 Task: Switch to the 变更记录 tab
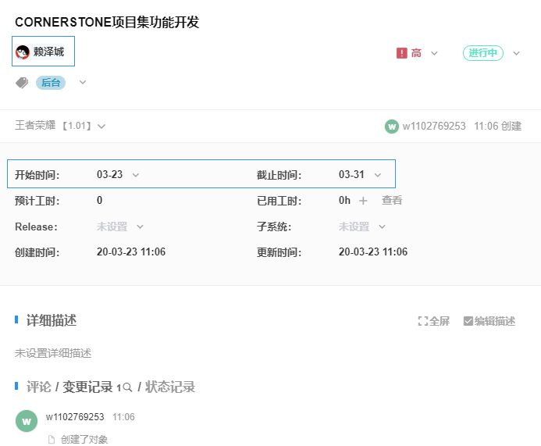tap(87, 387)
